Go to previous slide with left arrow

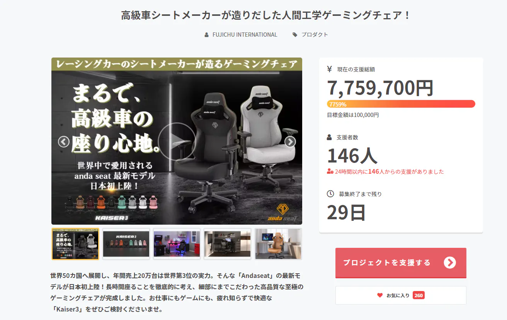pyautogui.click(x=64, y=142)
